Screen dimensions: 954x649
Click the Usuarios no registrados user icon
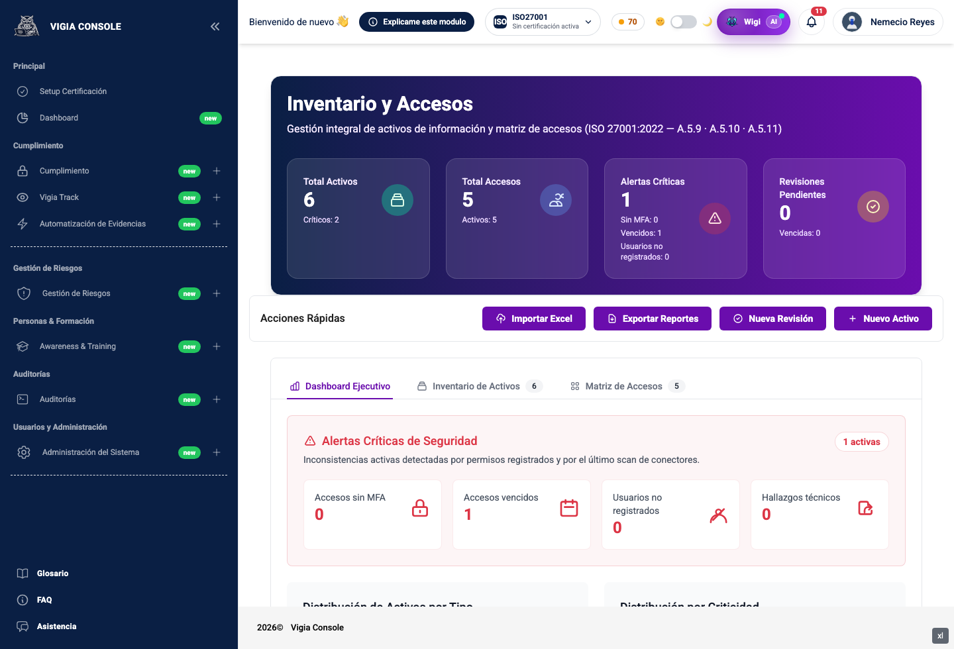718,515
